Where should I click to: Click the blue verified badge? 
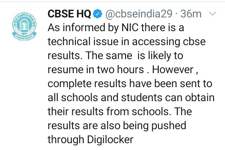coord(97,14)
